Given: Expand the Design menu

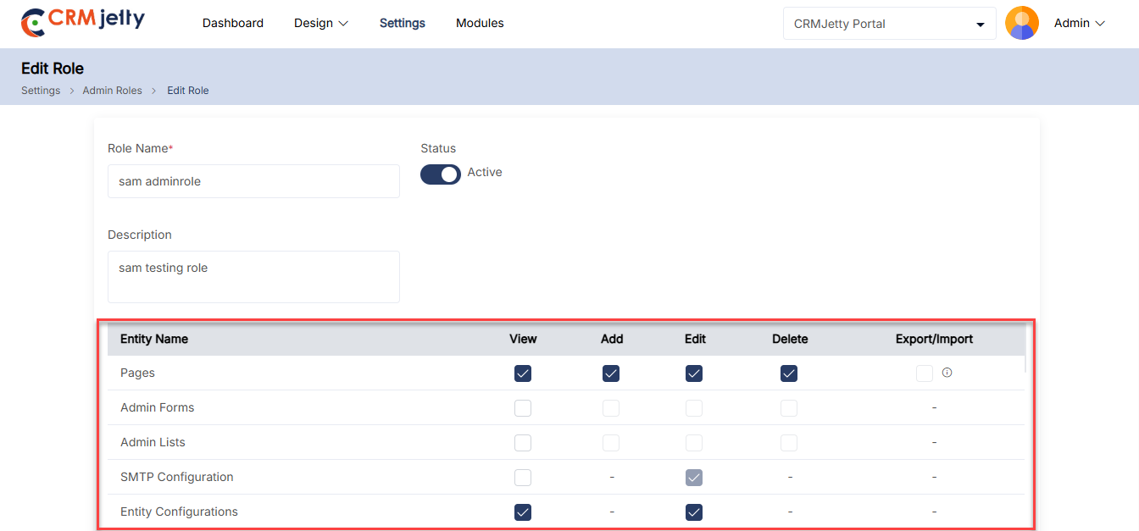Looking at the screenshot, I should pos(320,24).
